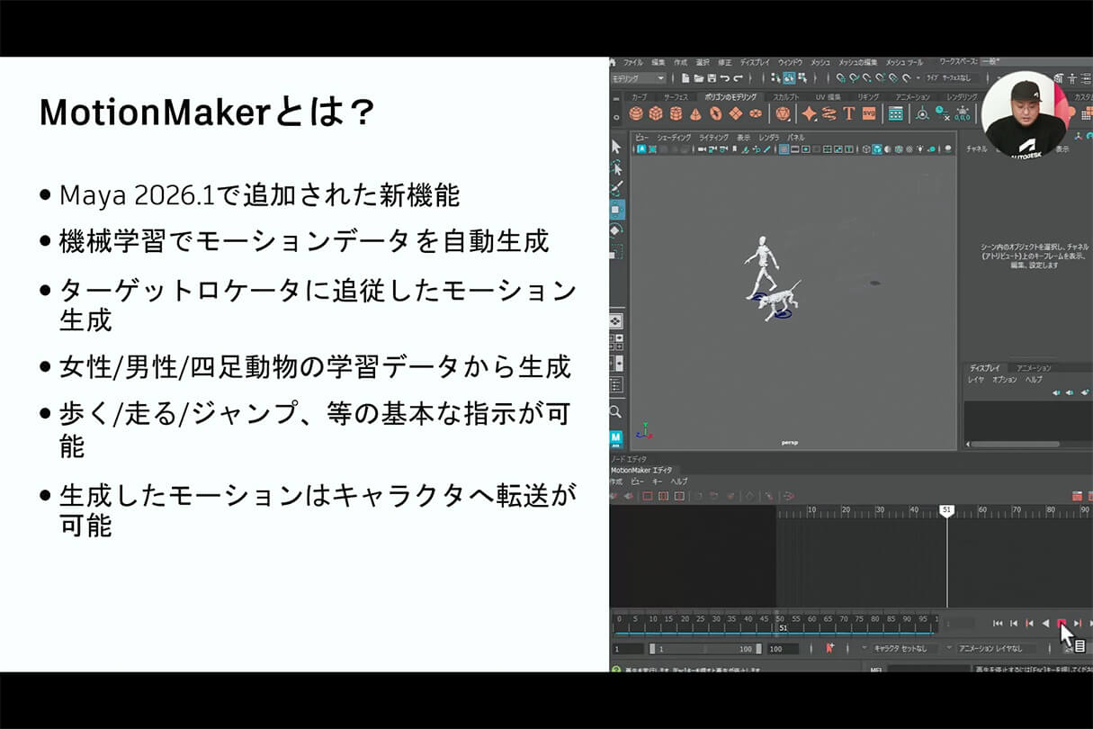The width and height of the screenshot is (1093, 729).
Task: Click the polygon Type text T icon
Action: coord(848,113)
